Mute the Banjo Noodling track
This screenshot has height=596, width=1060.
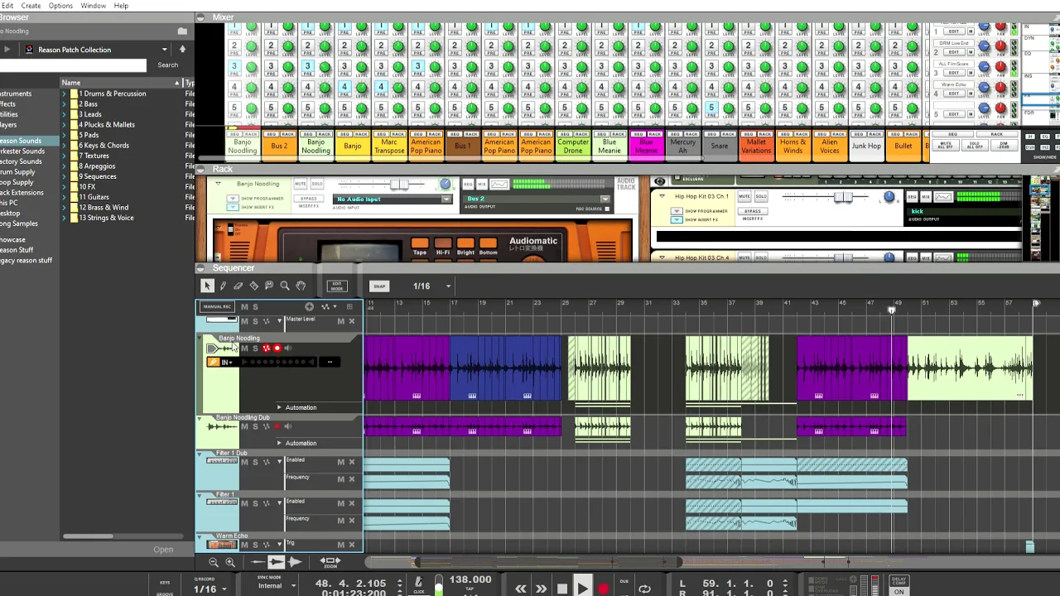244,348
